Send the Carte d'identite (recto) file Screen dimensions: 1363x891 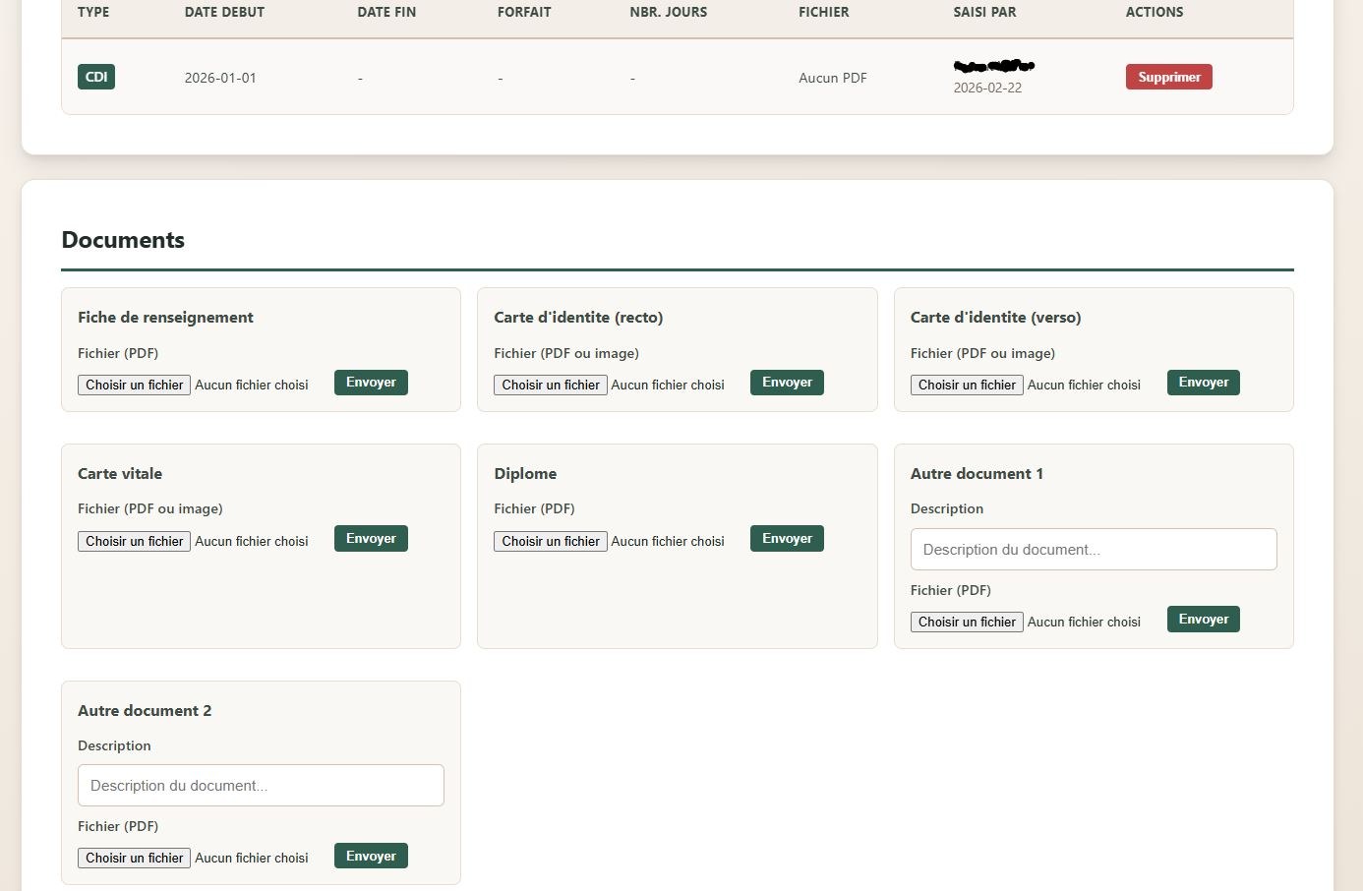tap(787, 383)
